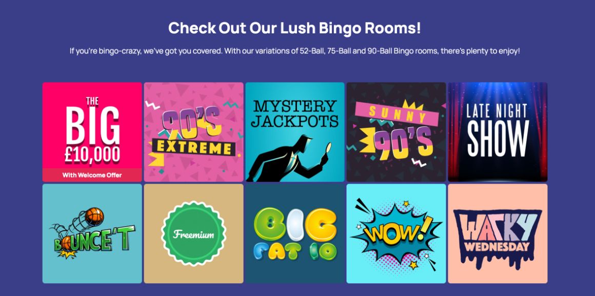Screen dimensions: 595x296
Task: Click the SHOW text between red curtains
Action: coord(498,139)
